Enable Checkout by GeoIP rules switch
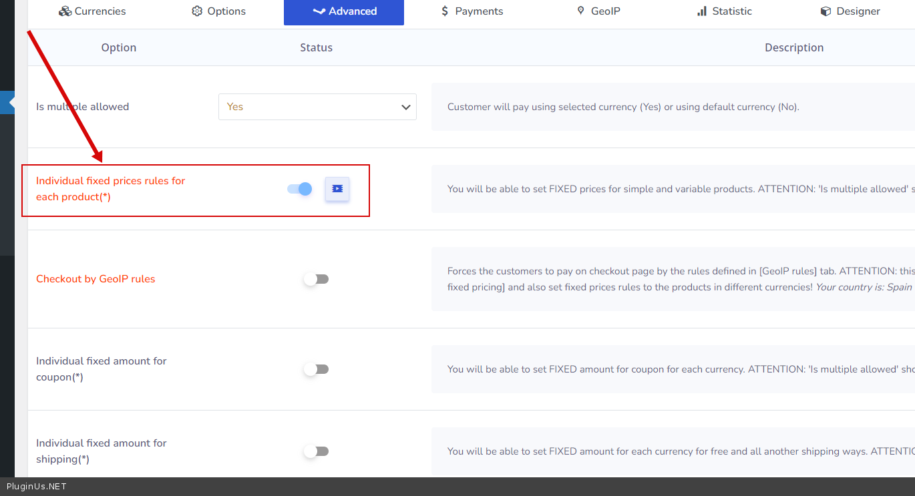The width and height of the screenshot is (915, 496). click(x=316, y=279)
